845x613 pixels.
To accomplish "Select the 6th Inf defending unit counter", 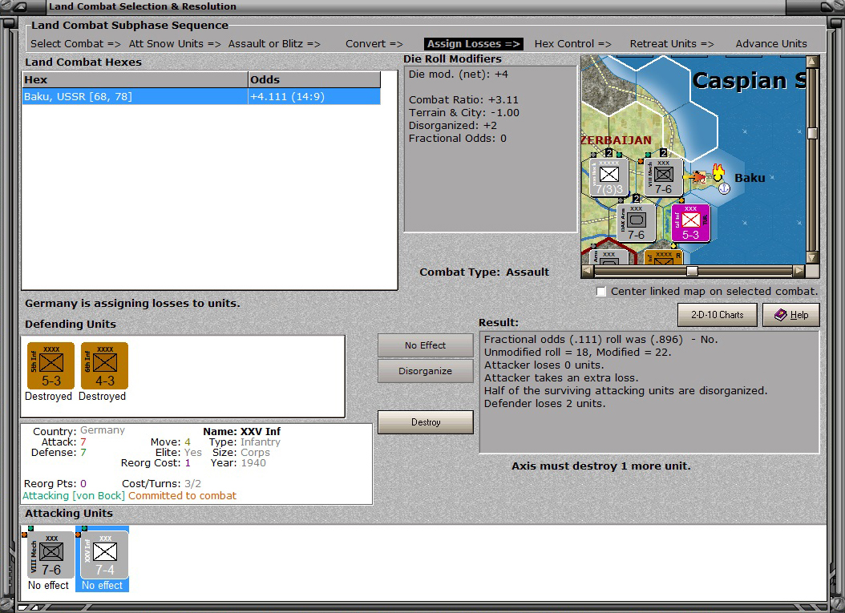I will pos(104,365).
